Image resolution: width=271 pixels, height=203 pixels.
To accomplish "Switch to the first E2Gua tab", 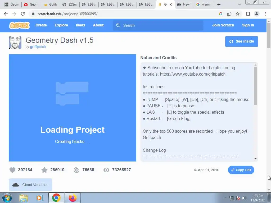I will tap(70, 4).
